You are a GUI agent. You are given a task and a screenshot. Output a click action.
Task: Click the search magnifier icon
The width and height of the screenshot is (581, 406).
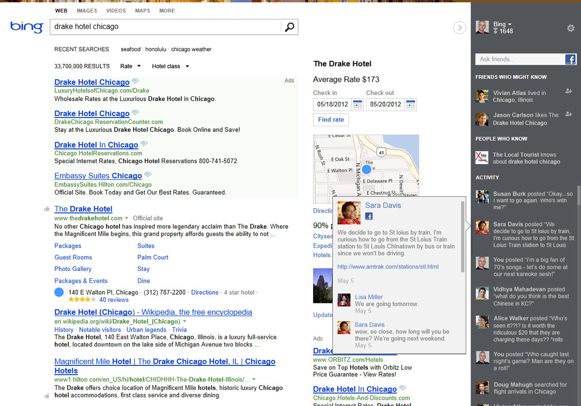pyautogui.click(x=290, y=27)
